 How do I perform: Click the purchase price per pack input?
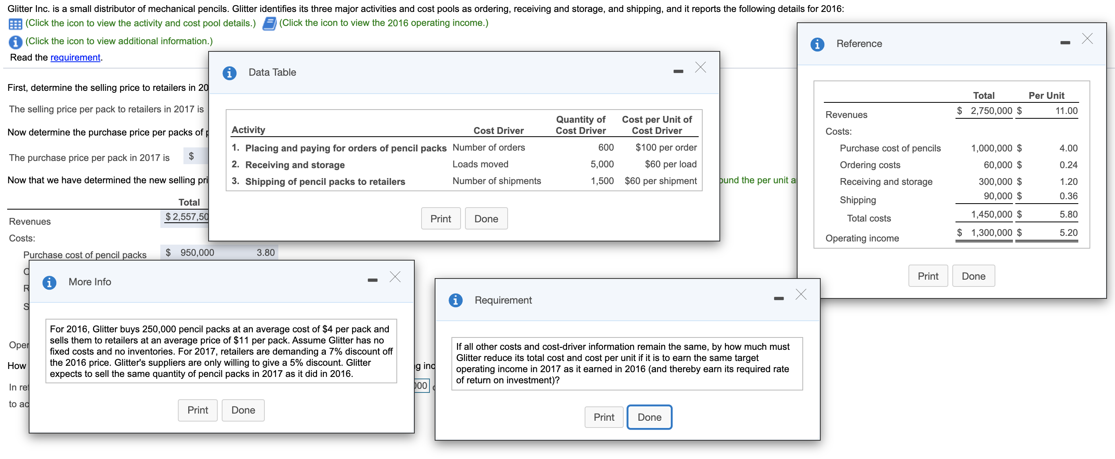pos(201,156)
